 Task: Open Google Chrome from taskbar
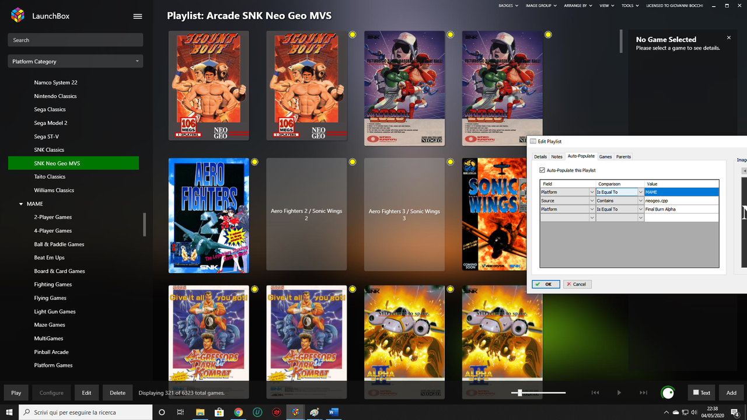coord(238,412)
